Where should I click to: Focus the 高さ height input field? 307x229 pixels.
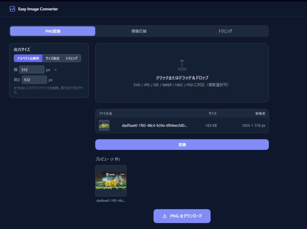[34, 80]
